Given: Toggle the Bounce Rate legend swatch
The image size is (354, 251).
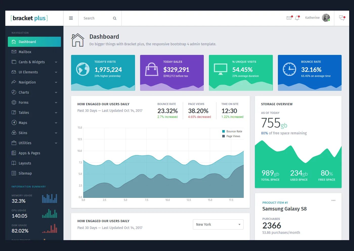Looking at the screenshot, I should (224, 131).
